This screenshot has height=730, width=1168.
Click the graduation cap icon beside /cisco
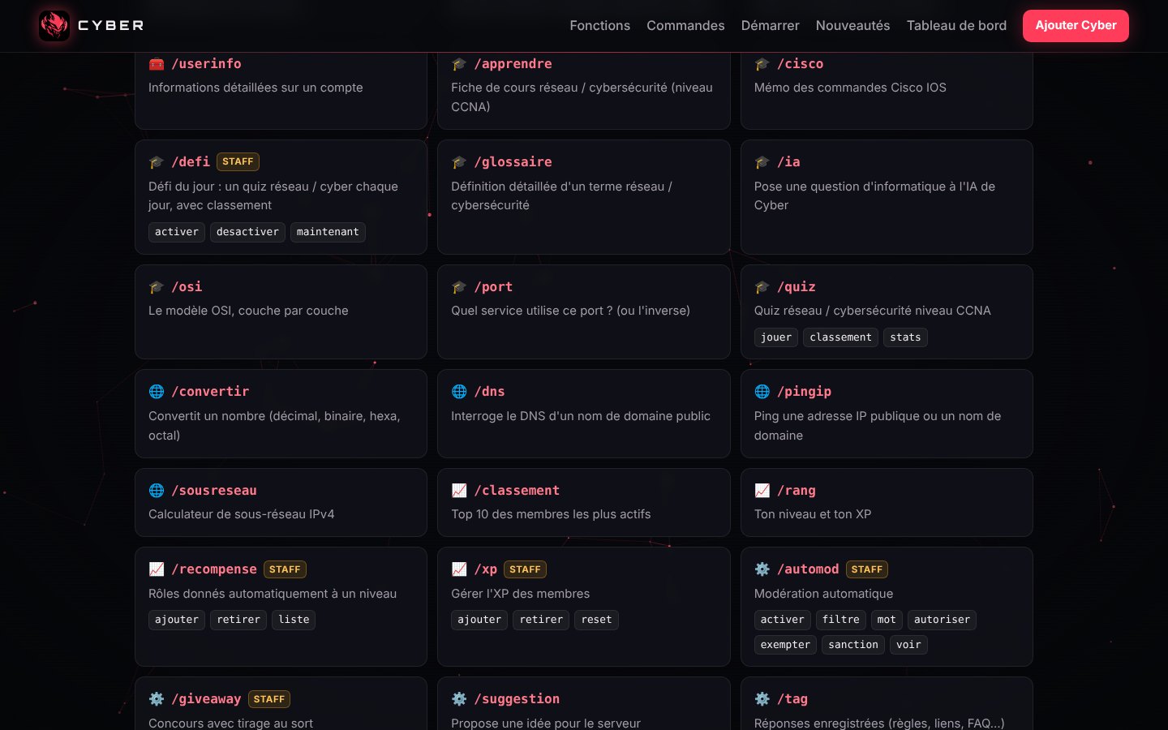click(x=762, y=64)
